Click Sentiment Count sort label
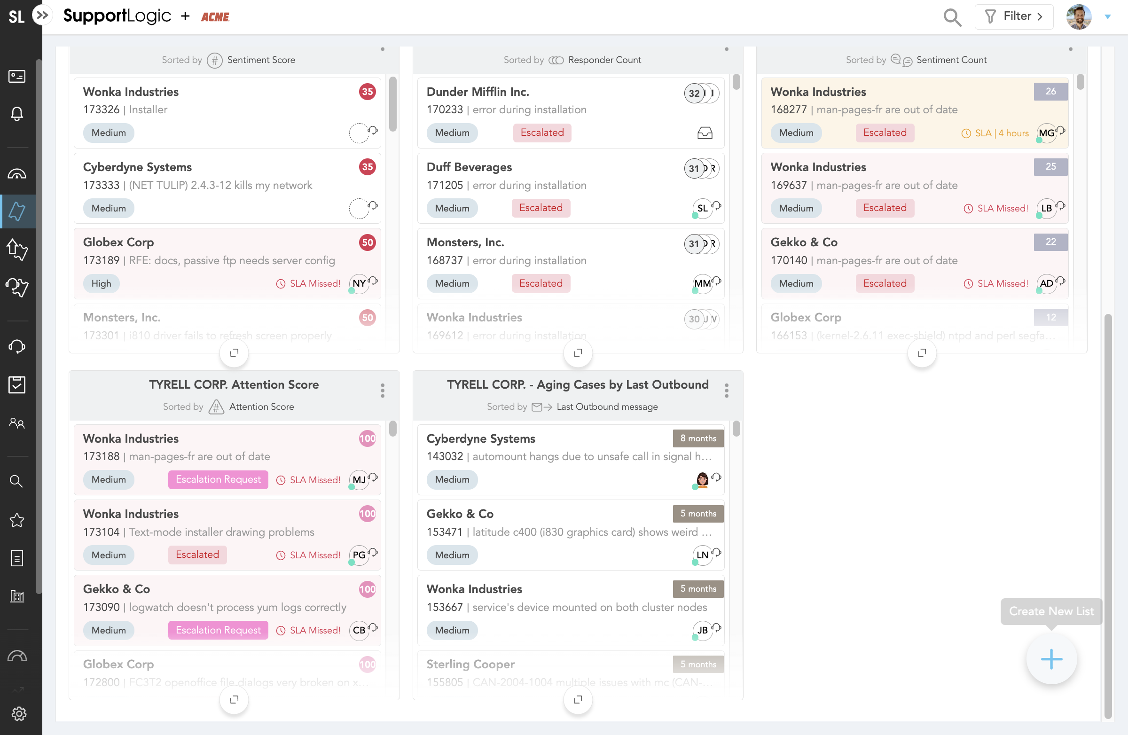Viewport: 1128px width, 735px height. point(951,60)
